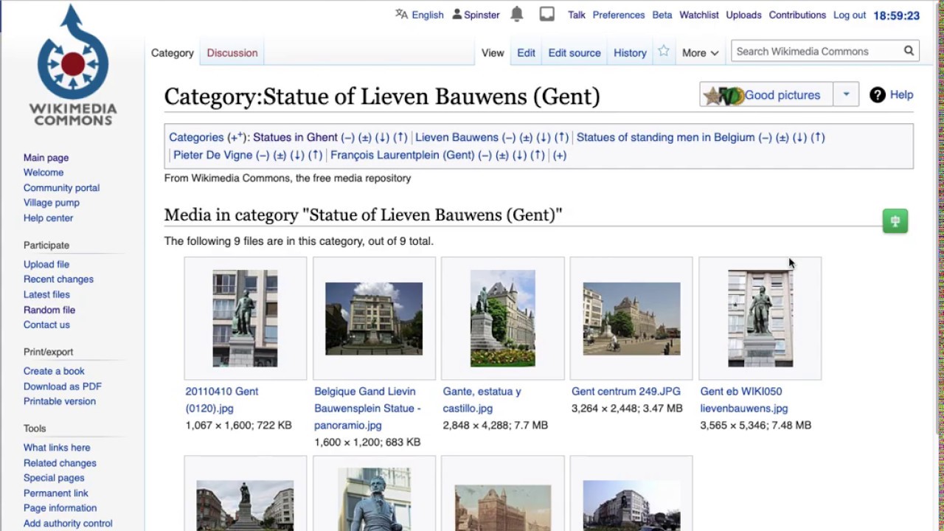Open the Statues in Ghent category link

(x=295, y=137)
